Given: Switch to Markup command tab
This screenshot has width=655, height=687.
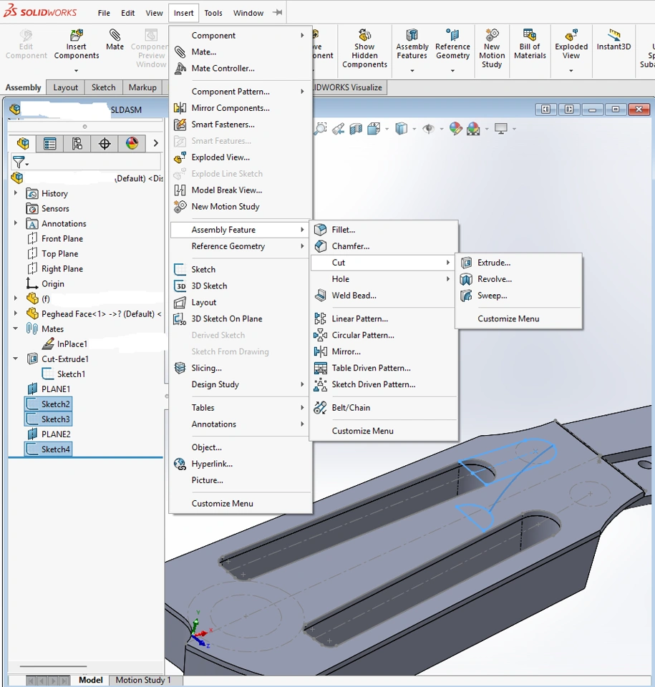Looking at the screenshot, I should 142,87.
